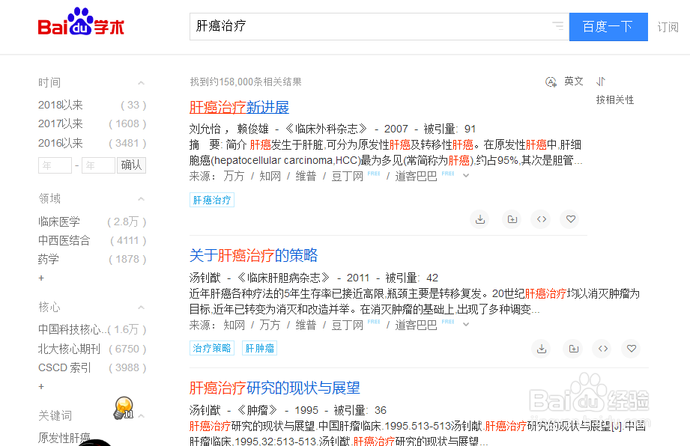Image resolution: width=690 pixels, height=446 pixels.
Task: Open advanced search icon in search box
Action: click(558, 26)
